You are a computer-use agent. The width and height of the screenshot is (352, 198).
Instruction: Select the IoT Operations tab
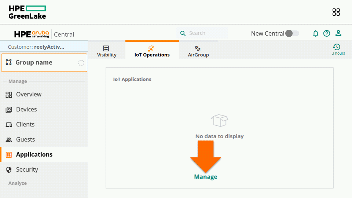point(152,50)
